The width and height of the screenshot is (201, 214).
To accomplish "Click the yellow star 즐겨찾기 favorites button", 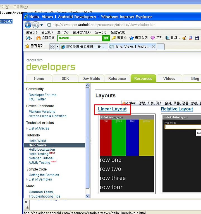I will coord(34,46).
